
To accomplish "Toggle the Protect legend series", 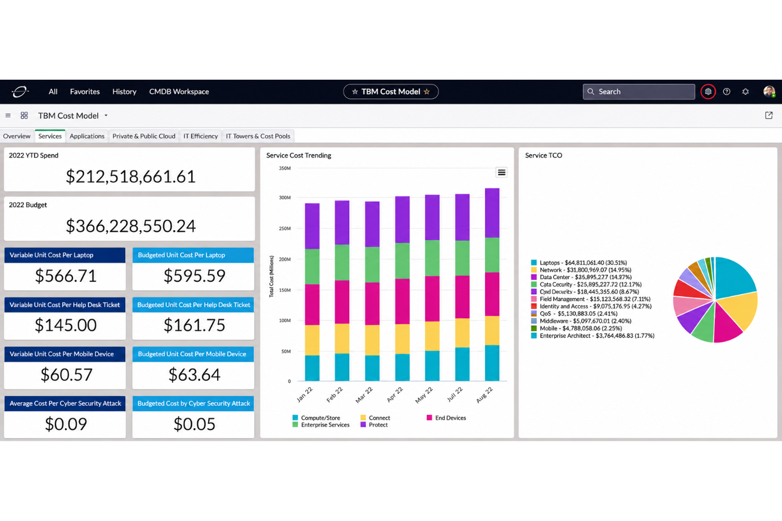I will [x=374, y=425].
